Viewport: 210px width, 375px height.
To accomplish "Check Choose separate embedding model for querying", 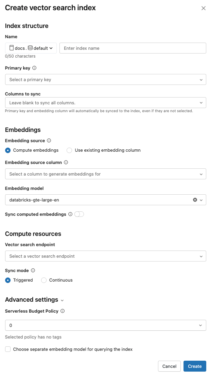I will pos(8,349).
